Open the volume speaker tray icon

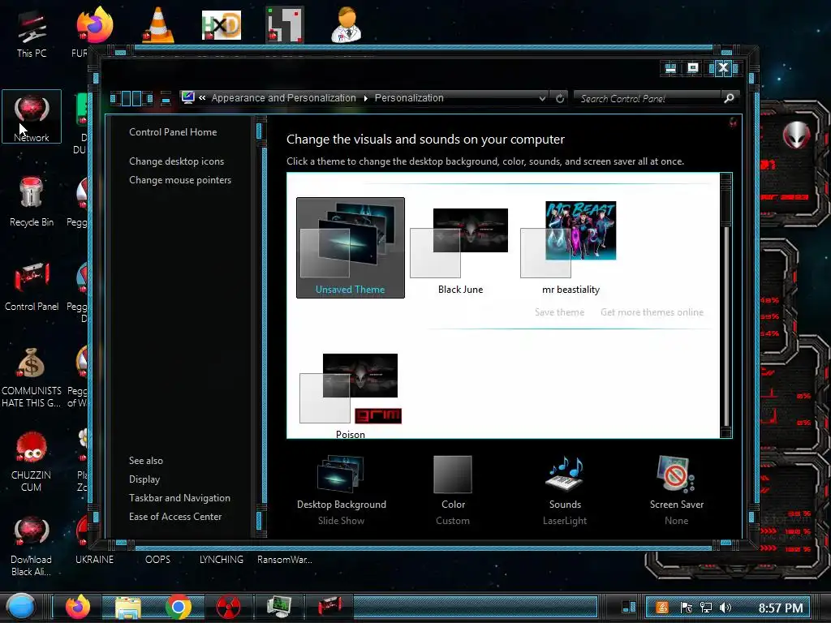(726, 608)
